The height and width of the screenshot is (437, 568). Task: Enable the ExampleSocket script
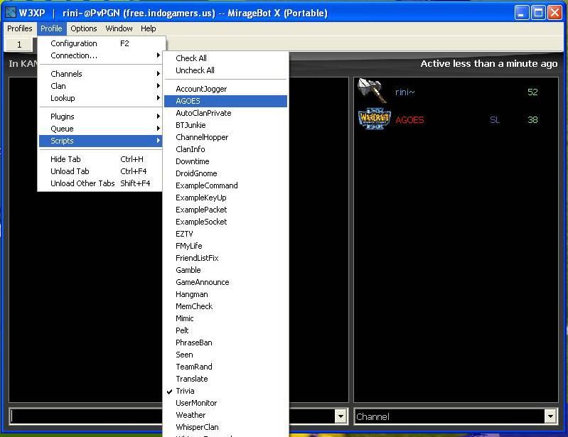225,222
